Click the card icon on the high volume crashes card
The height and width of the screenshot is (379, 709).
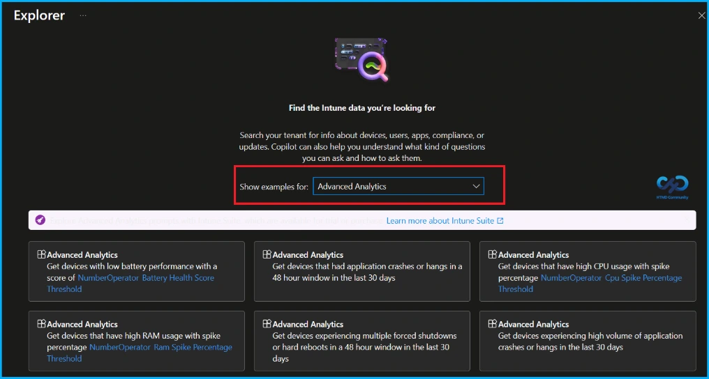click(493, 323)
